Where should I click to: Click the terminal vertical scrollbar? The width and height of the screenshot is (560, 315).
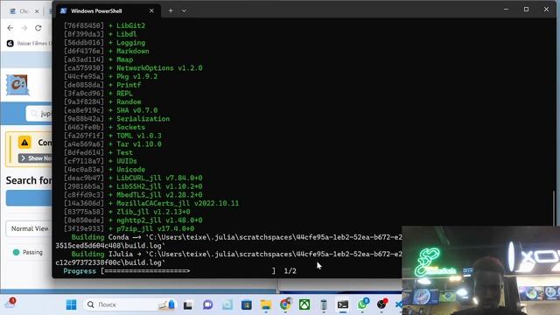[554, 208]
